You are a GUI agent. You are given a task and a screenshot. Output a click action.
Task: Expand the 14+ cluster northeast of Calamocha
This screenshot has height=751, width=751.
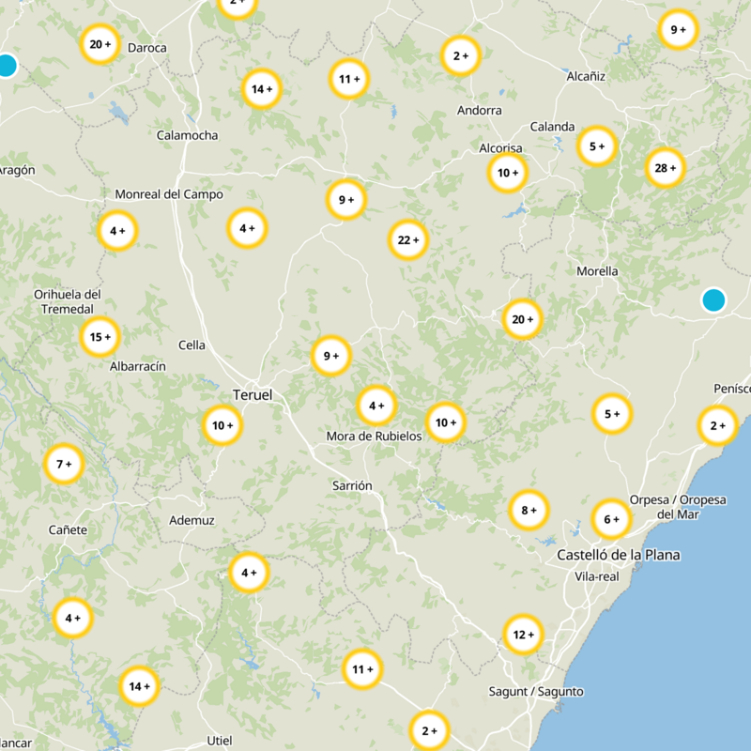[262, 89]
